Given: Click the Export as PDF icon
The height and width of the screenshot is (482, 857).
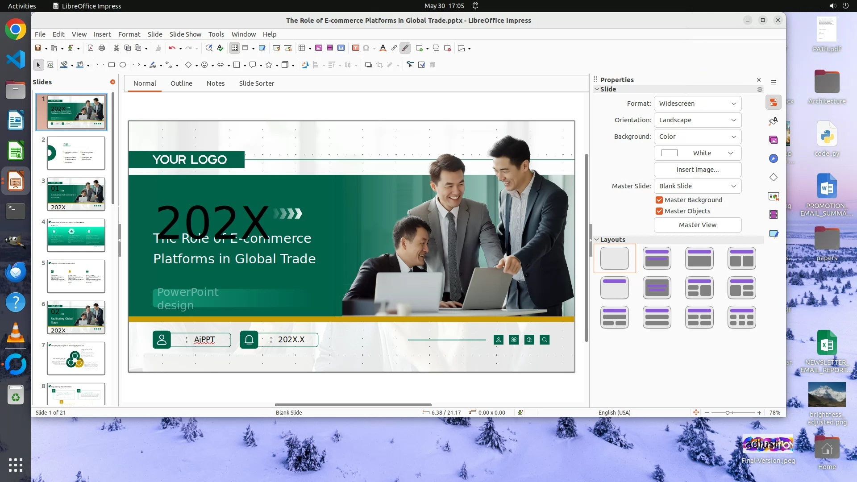Looking at the screenshot, I should point(91,48).
